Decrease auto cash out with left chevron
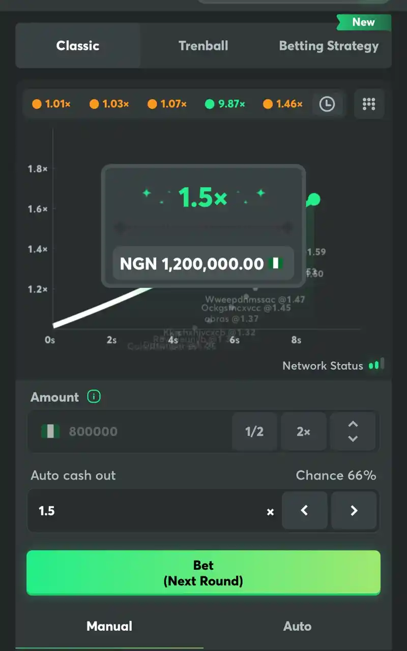This screenshot has height=651, width=407. (304, 511)
